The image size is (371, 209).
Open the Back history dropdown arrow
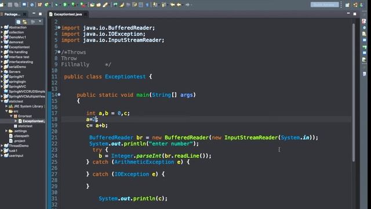[x=183, y=5]
